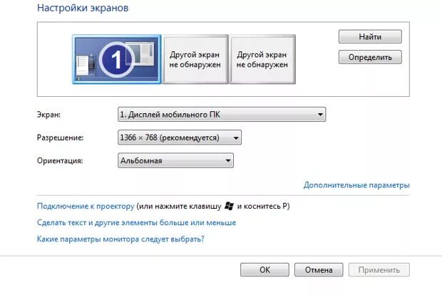Open the Ориентация dropdown showing Альбомная

pos(175,161)
